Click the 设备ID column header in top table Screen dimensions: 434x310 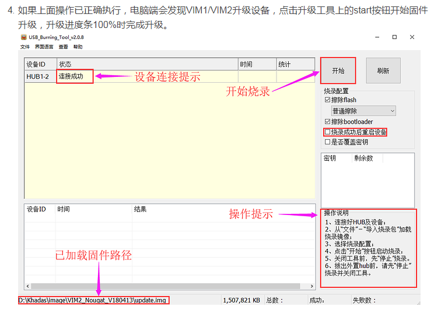tap(41, 64)
